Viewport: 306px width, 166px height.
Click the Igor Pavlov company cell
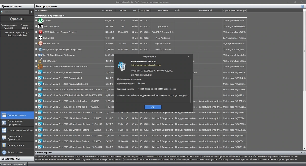click(163, 26)
